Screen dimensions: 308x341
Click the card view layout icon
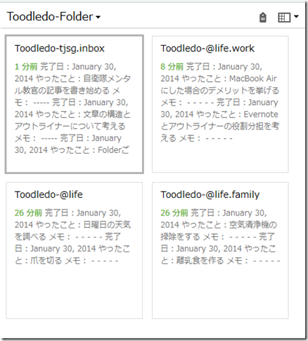284,18
